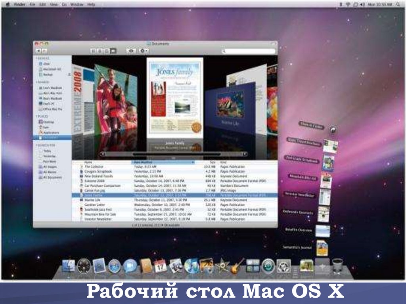Open the View menu

(x=54, y=4)
